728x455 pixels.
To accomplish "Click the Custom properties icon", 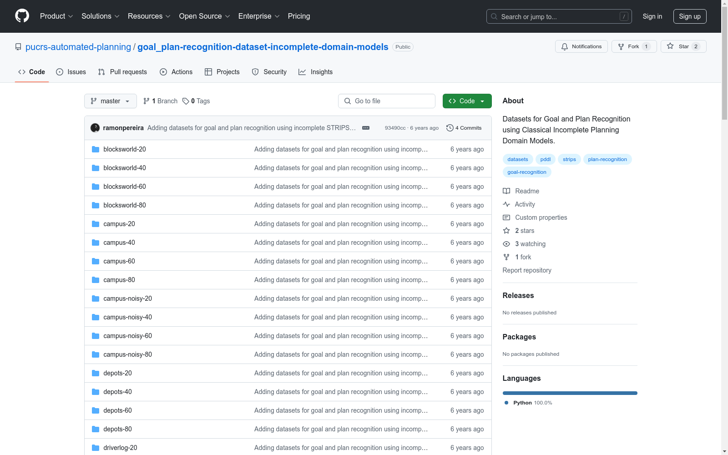I will 506,217.
